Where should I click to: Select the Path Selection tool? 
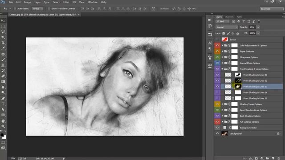(x=3, y=109)
